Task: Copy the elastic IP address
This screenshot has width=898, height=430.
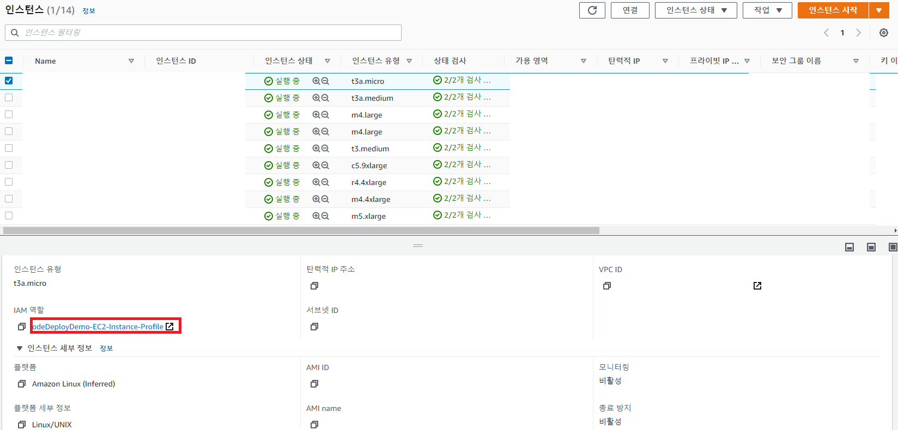Action: point(314,286)
